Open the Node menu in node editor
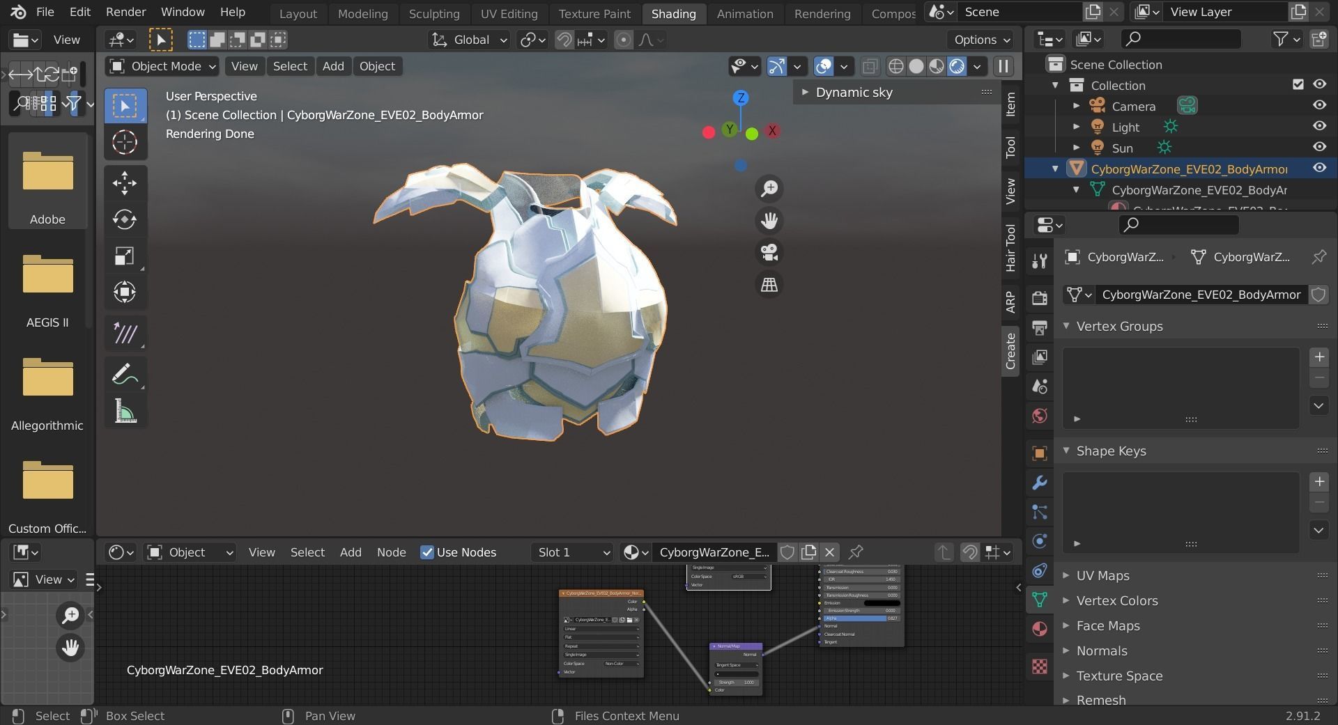 (391, 552)
